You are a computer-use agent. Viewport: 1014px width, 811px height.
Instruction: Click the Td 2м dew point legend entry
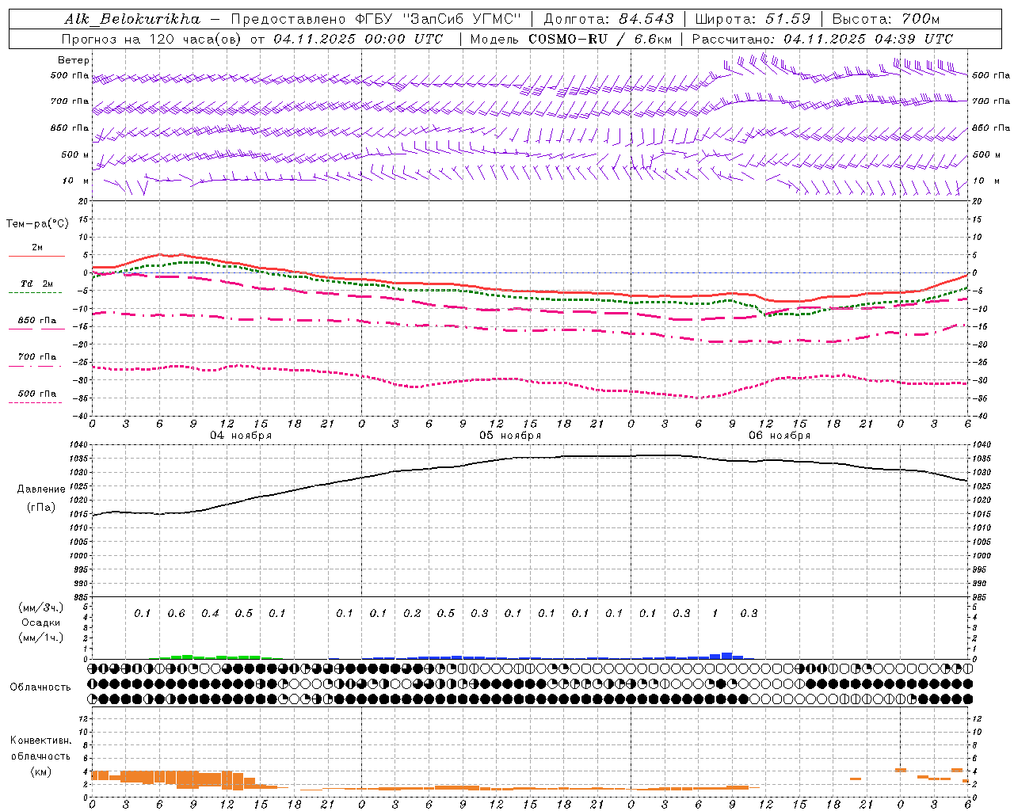point(36,284)
